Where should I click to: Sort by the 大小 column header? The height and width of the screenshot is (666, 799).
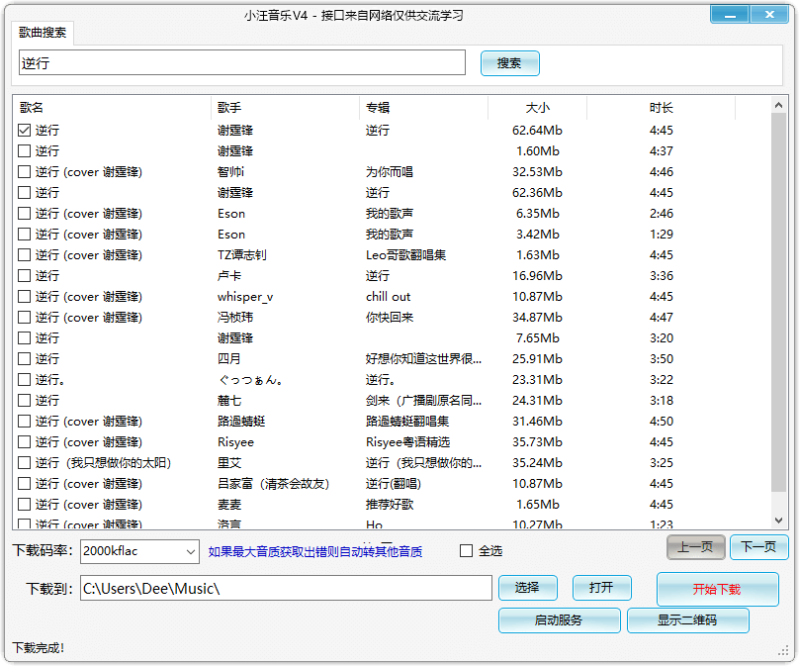point(538,108)
